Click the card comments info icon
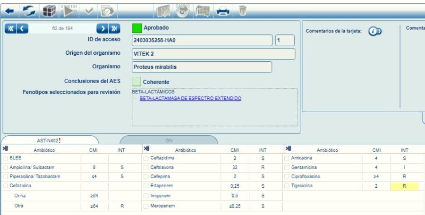Screen dimensions: 425x215 [374, 31]
